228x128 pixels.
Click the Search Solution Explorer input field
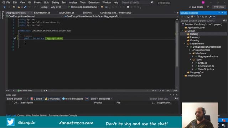pos(201,21)
